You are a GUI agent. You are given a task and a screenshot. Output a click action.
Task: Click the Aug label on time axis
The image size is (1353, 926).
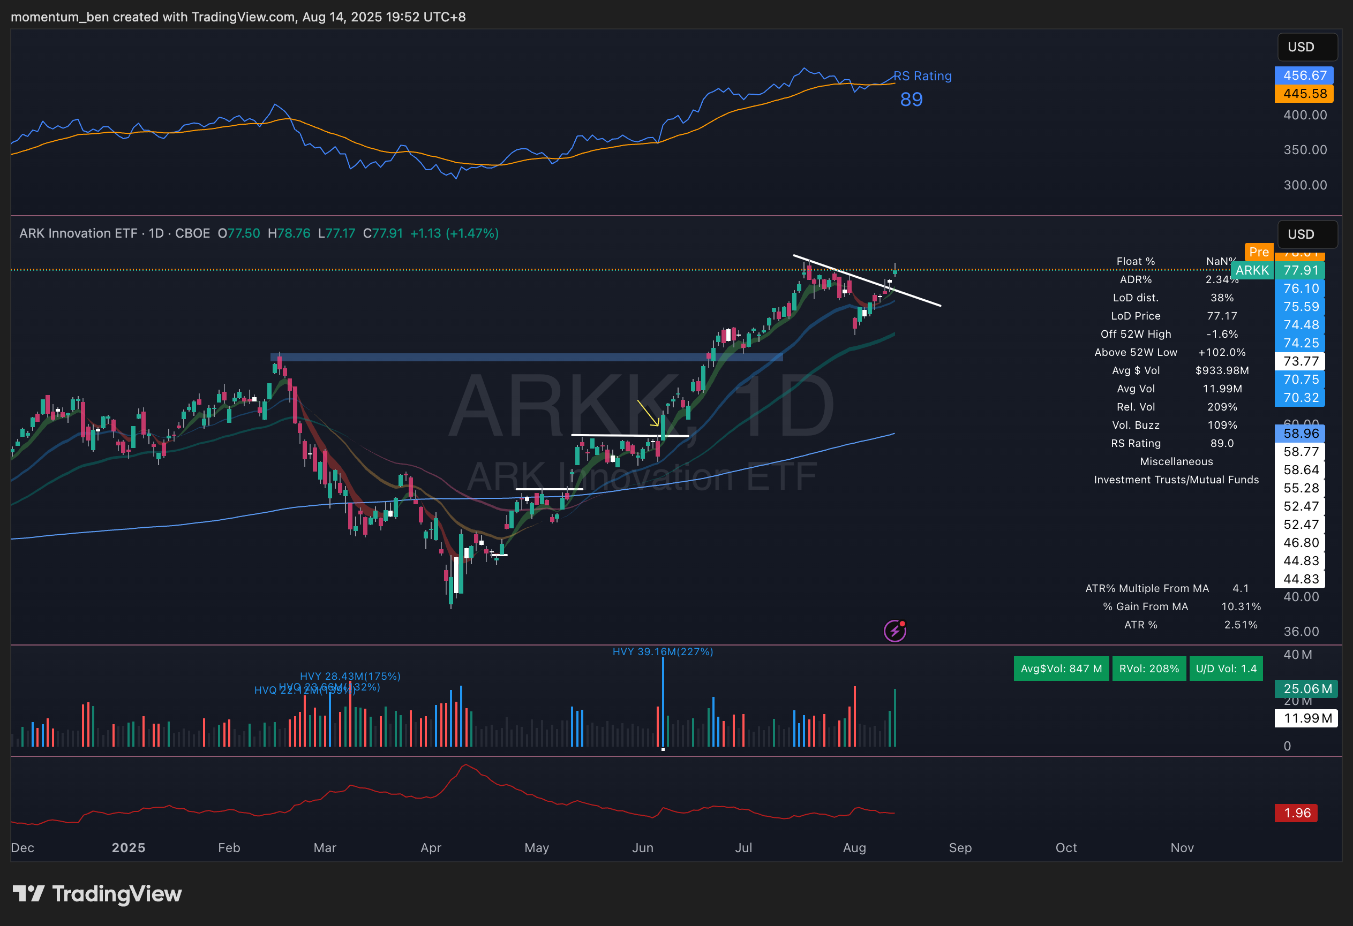click(x=854, y=847)
